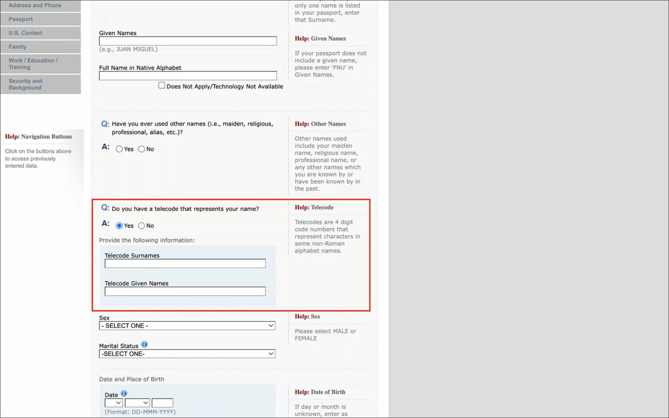This screenshot has height=418, width=669.
Task: Click the Date info icon
Action: point(124,394)
